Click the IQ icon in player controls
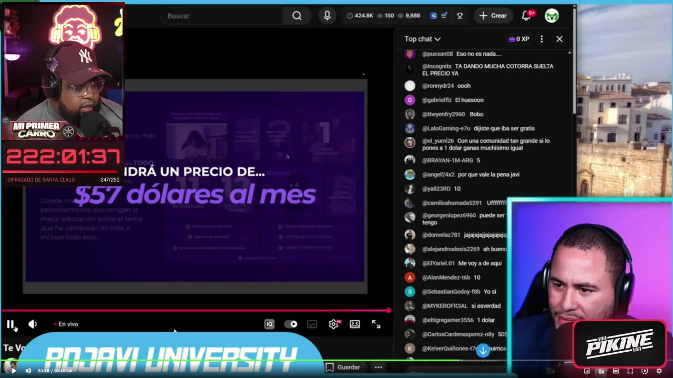This screenshot has width=673, height=378. click(269, 324)
